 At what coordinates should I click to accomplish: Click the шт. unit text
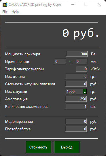pos(93,107)
